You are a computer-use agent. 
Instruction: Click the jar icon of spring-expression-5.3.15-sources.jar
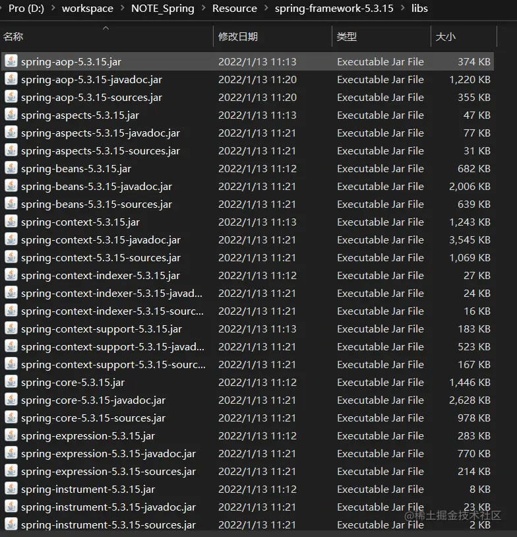[11, 471]
